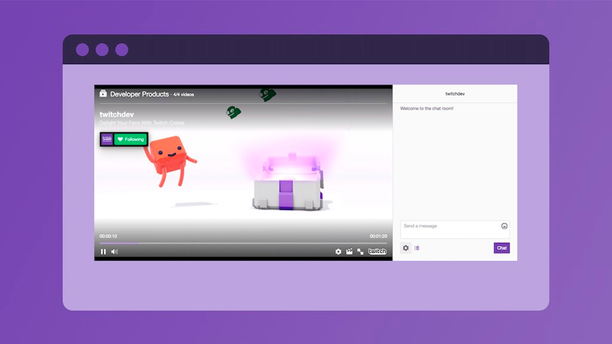The image size is (612, 344).
Task: Pause the video with the pause control
Action: point(103,251)
